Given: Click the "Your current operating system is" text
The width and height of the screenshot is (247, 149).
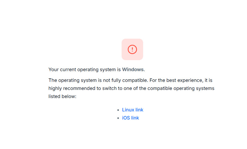Looking at the screenshot, I should point(85,70).
